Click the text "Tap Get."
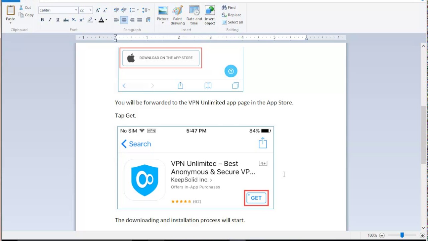The height and width of the screenshot is (241, 428). pos(126,115)
